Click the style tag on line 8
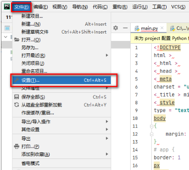The image size is (189, 170). click(x=167, y=102)
